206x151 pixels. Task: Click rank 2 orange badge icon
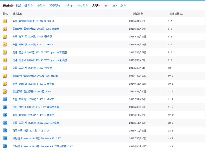pyautogui.click(x=5, y=29)
